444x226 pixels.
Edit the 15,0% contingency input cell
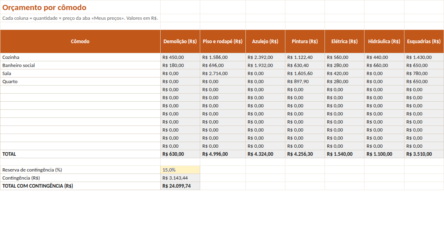pyautogui.click(x=180, y=170)
